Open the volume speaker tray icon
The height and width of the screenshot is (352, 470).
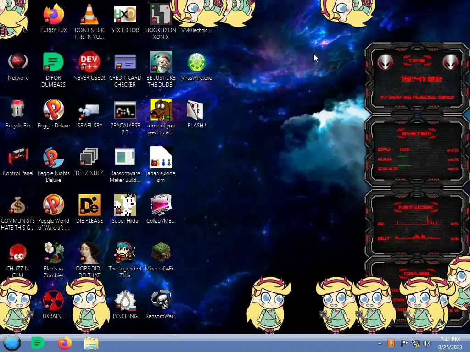click(427, 343)
